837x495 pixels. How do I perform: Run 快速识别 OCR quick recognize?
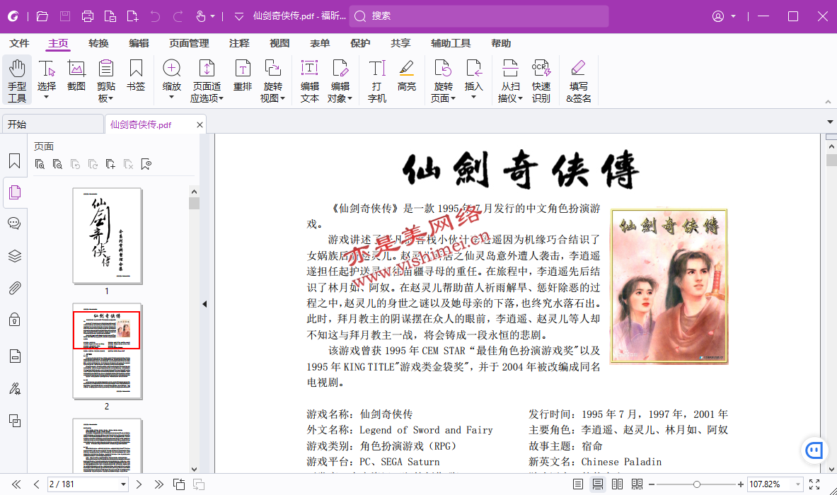point(541,80)
